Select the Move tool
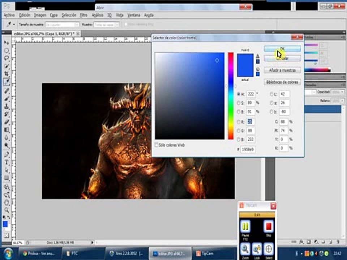This screenshot has width=347, height=260. 7,43
